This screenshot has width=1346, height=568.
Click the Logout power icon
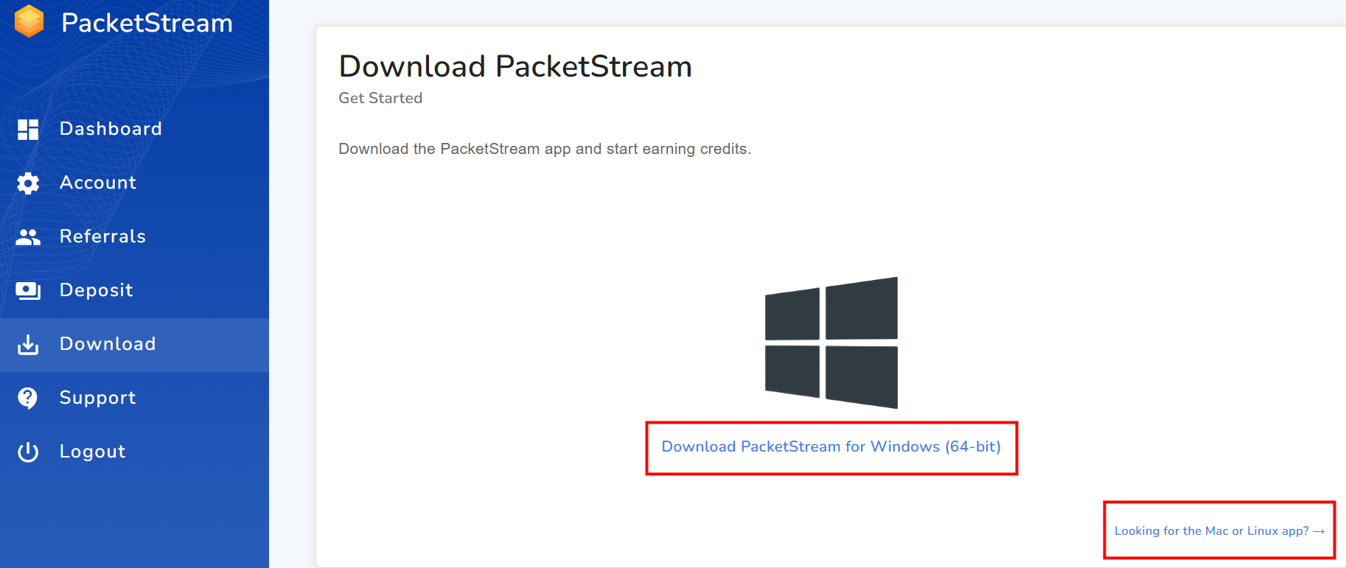[x=28, y=452]
